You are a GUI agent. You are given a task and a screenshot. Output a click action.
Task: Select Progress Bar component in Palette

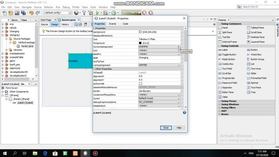(227, 78)
